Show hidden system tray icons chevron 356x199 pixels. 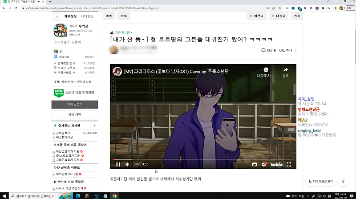tap(308, 196)
